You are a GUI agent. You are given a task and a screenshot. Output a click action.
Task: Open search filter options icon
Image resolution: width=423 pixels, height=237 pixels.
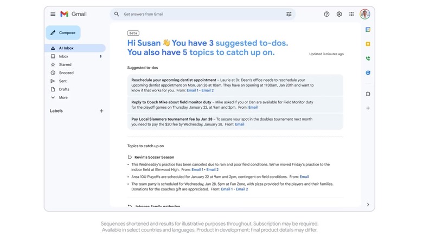(289, 14)
